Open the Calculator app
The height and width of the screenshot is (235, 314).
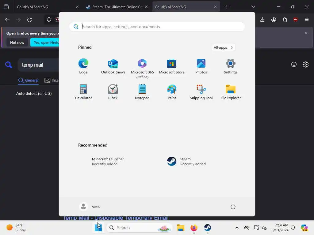tap(83, 92)
